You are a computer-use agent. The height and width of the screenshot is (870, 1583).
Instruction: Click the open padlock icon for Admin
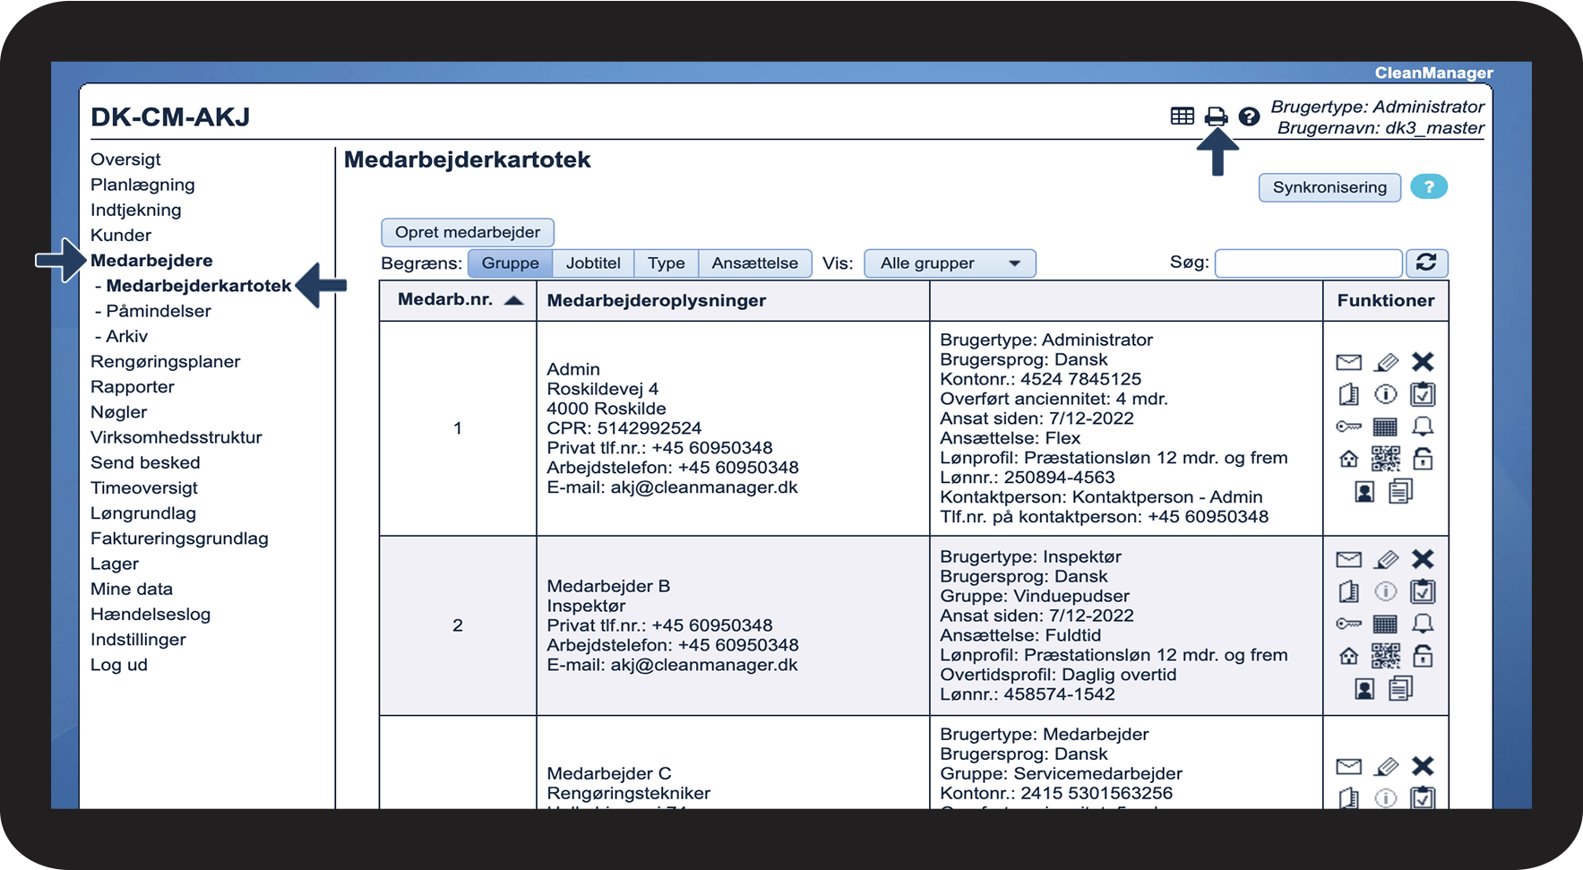click(x=1423, y=459)
